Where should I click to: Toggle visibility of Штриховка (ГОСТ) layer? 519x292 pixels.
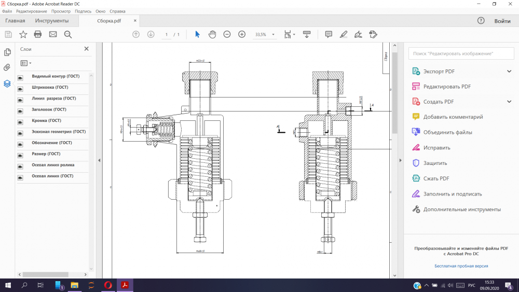[x=21, y=89]
